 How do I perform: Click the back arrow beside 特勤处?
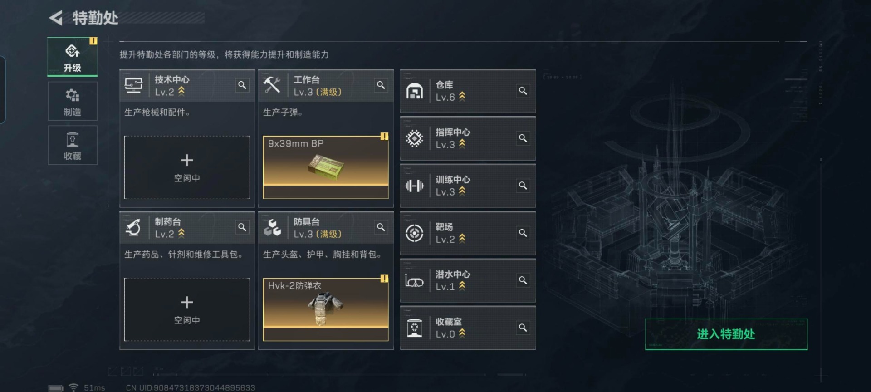coord(56,18)
